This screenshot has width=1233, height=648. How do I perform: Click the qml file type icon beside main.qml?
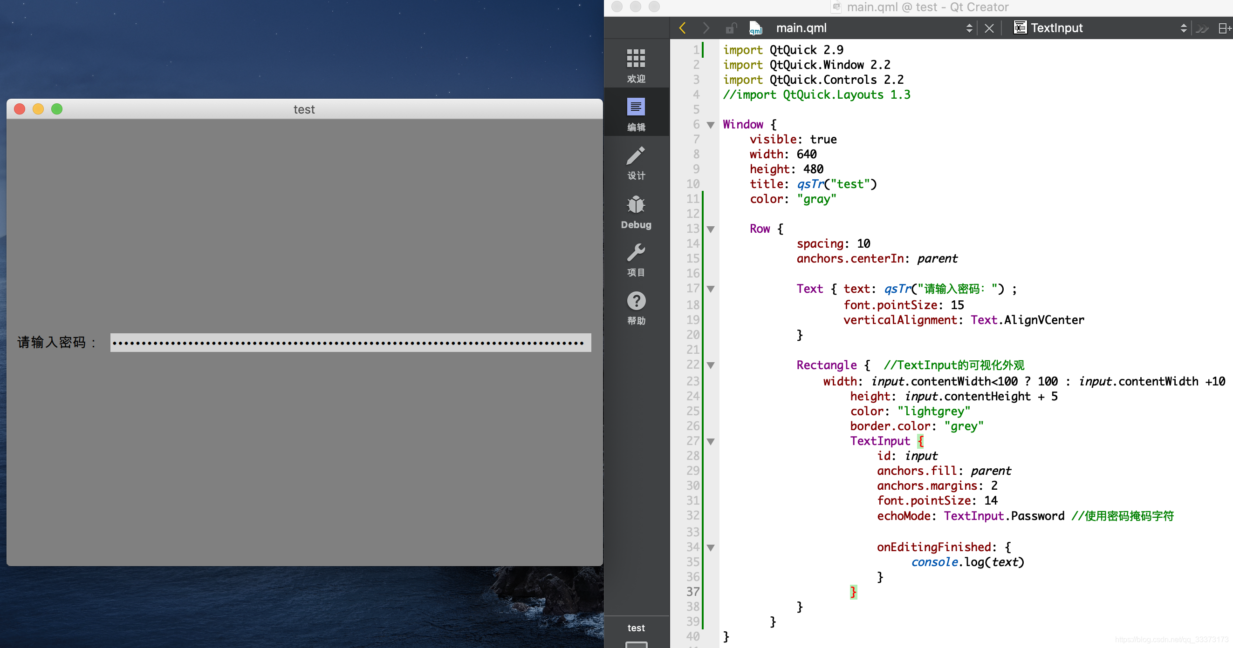pyautogui.click(x=755, y=28)
